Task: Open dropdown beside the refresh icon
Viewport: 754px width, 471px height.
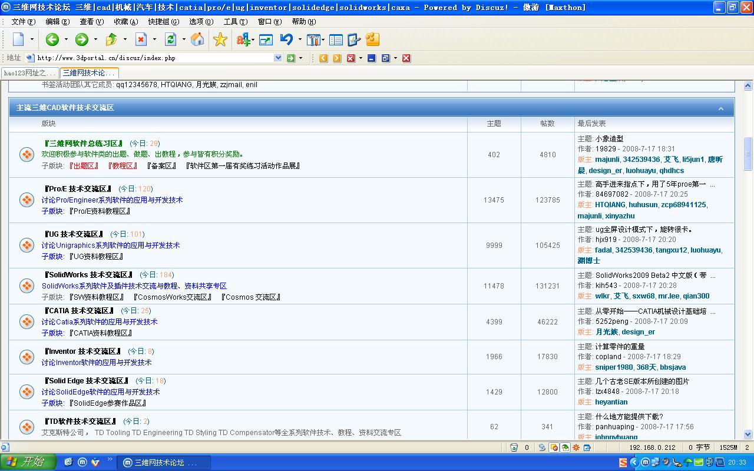Action: (x=184, y=39)
